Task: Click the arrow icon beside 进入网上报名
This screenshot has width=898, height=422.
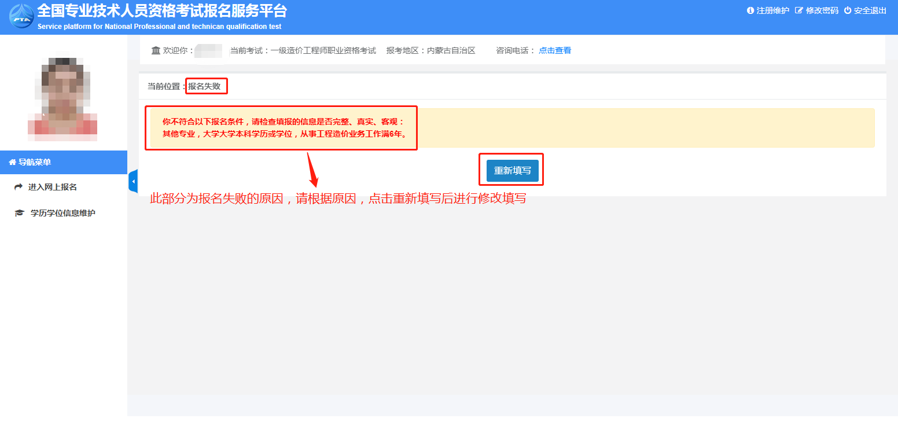Action: point(19,187)
